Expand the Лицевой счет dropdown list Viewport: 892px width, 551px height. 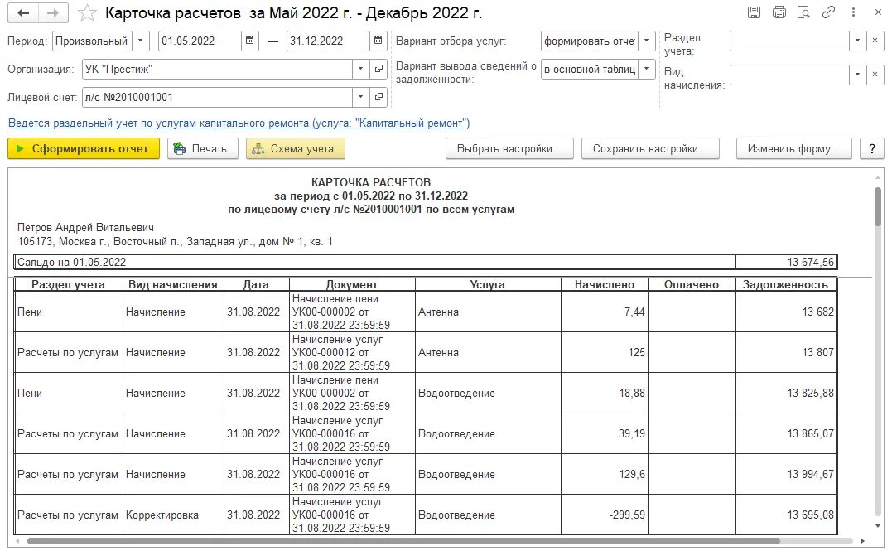[360, 97]
